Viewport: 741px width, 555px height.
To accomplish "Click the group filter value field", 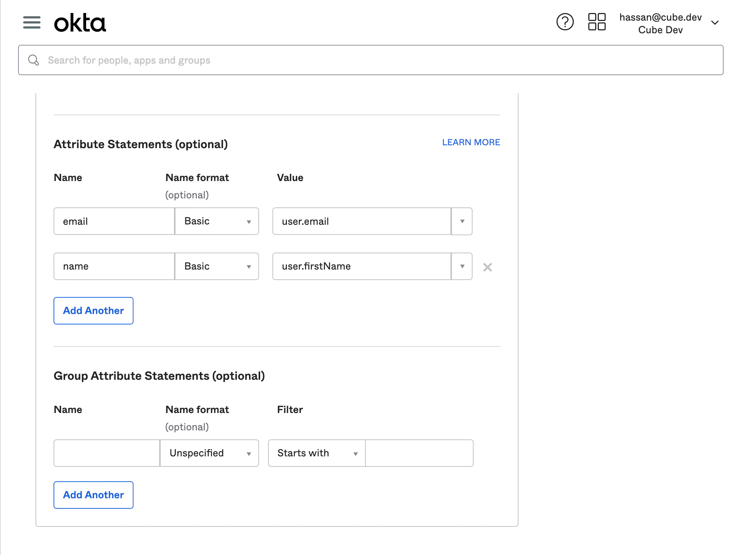I will pos(419,453).
